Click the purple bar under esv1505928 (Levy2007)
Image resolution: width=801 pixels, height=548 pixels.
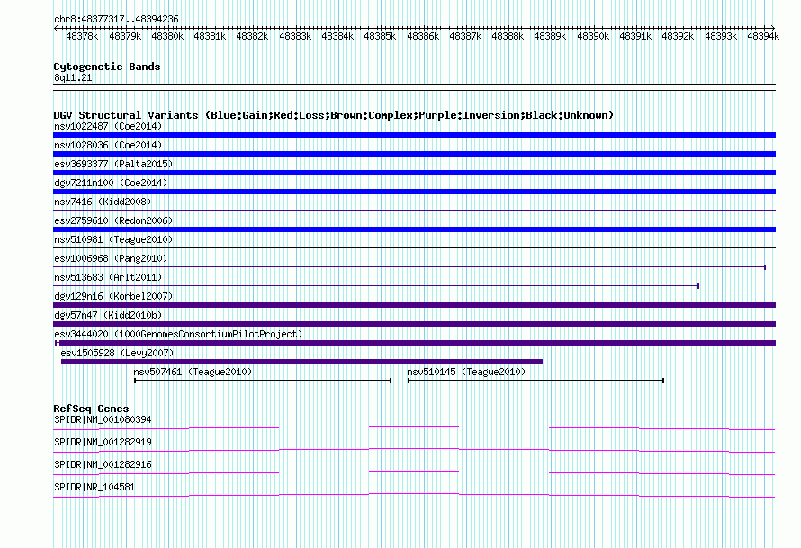301,362
